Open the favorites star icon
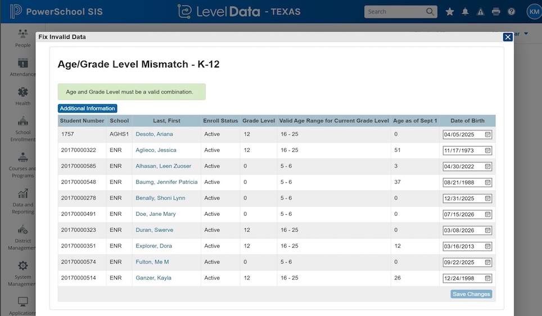The height and width of the screenshot is (316, 542). [x=449, y=12]
